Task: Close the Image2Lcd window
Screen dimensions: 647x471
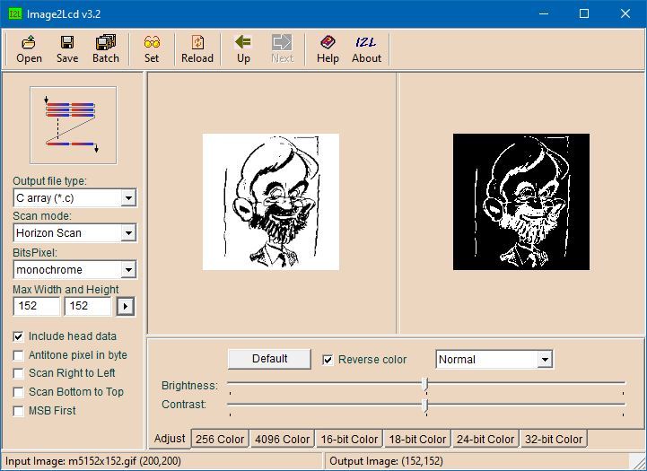Action: [625, 13]
